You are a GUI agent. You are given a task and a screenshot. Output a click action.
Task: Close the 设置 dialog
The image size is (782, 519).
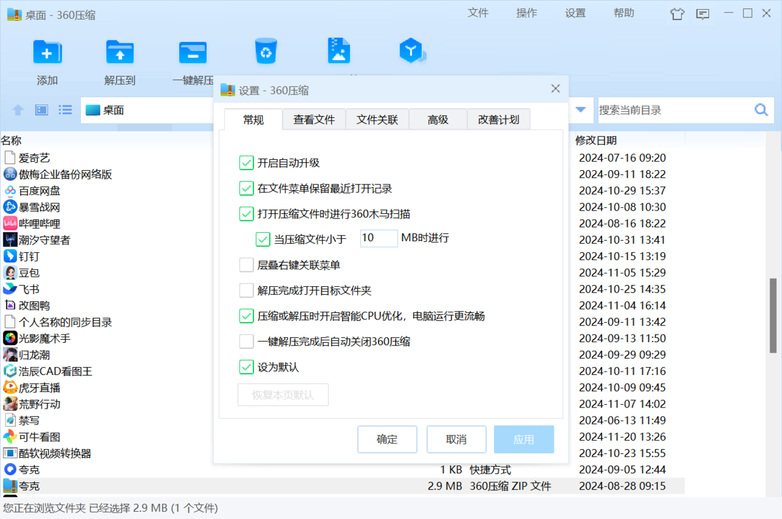tap(555, 89)
